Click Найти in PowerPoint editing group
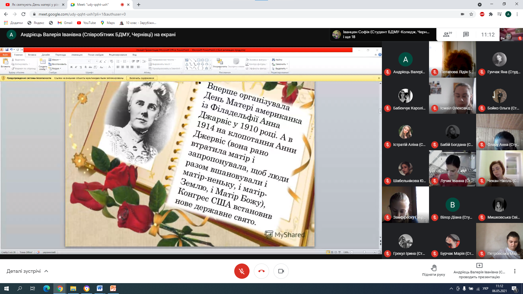Image resolution: width=523 pixels, height=294 pixels. [x=277, y=60]
